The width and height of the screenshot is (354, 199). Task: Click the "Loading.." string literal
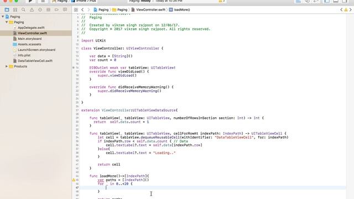click(x=164, y=153)
